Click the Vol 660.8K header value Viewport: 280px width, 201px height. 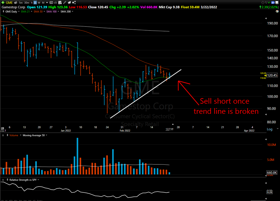149,7
